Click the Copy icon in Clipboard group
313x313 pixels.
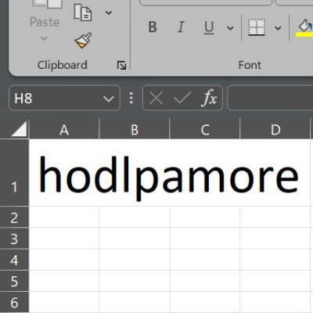point(83,13)
